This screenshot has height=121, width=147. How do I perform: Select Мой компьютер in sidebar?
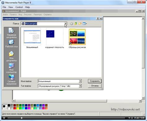[11, 68]
